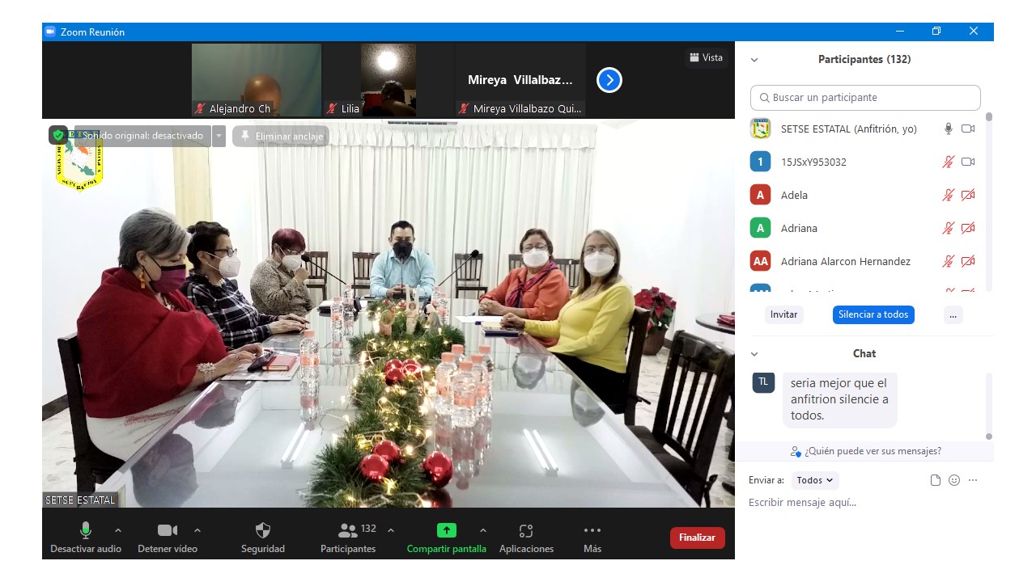Click Adela camera-off icon
1036x582 pixels.
968,195
